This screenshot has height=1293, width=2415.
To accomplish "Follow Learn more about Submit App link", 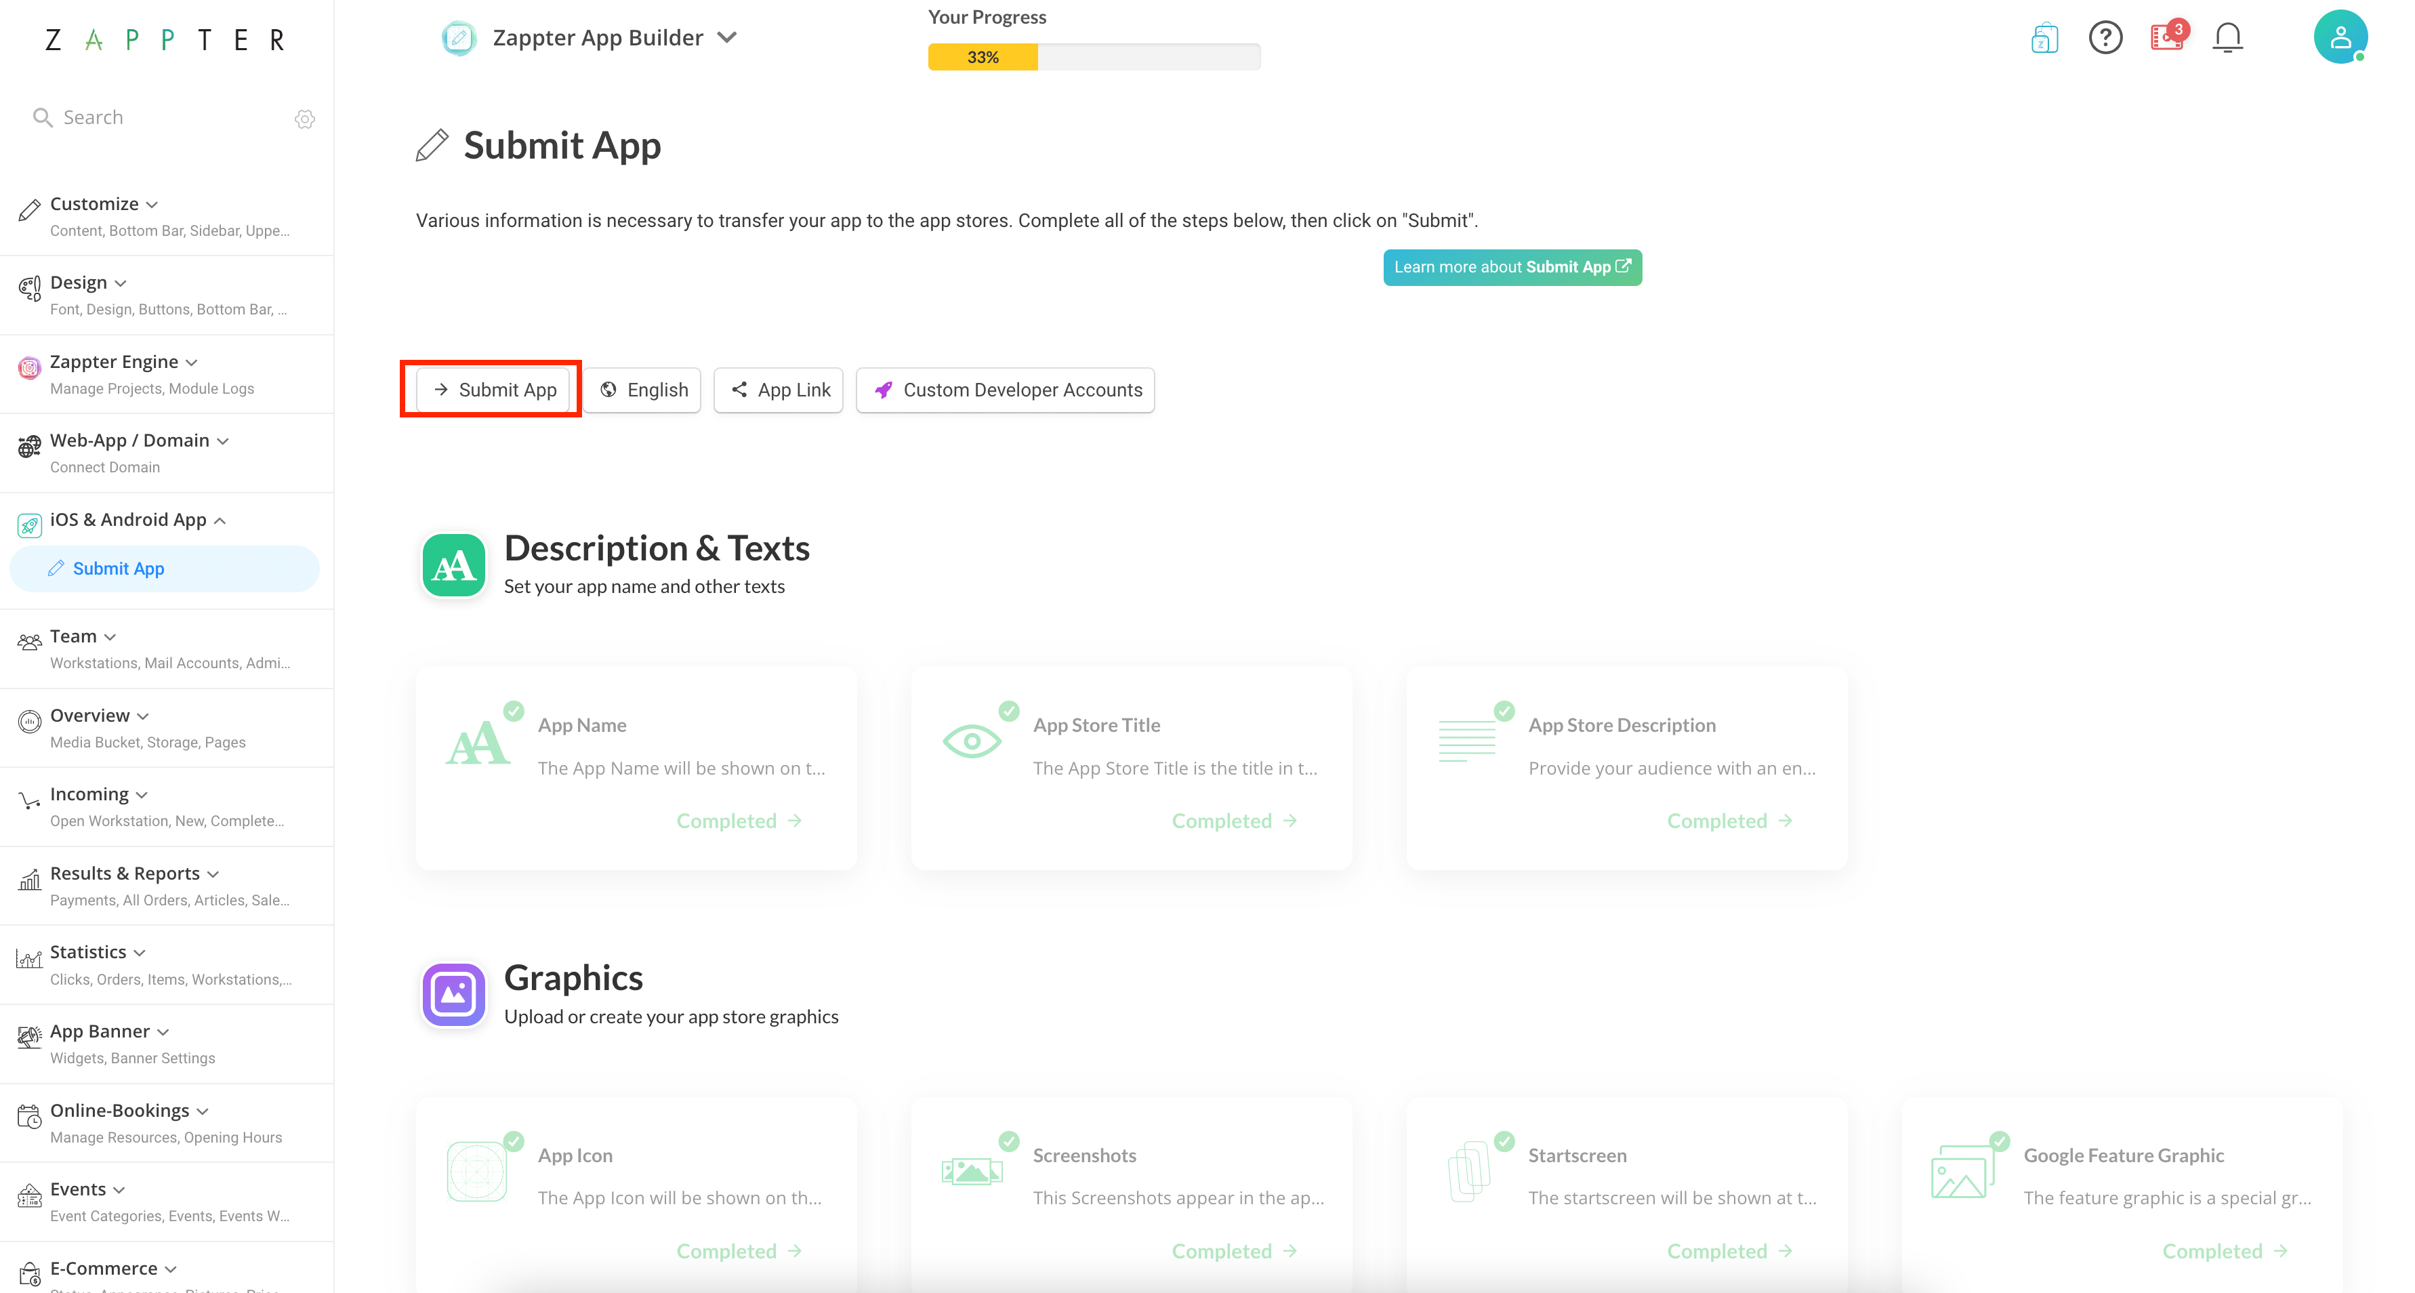I will pyautogui.click(x=1512, y=267).
